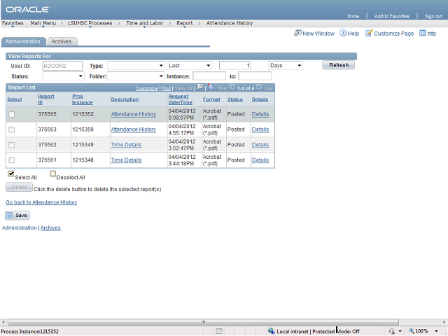
Task: Expand the Favorites menu
Action: pos(13,23)
